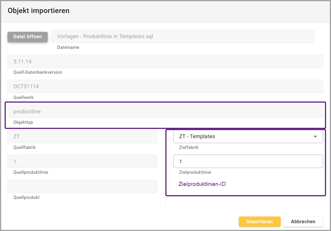Click the Zielfabrik label below the dropdown
Viewport: 331px width, 231px height.
189,147
